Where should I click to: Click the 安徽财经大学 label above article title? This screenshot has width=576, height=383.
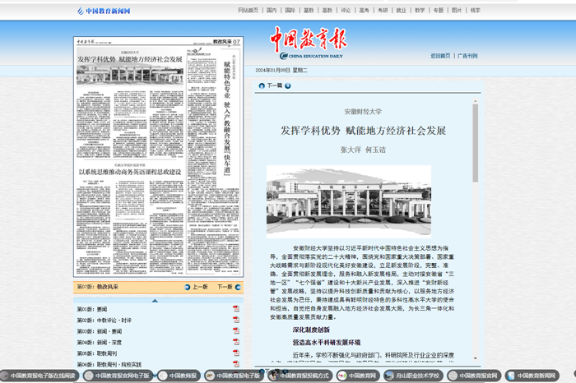[363, 112]
